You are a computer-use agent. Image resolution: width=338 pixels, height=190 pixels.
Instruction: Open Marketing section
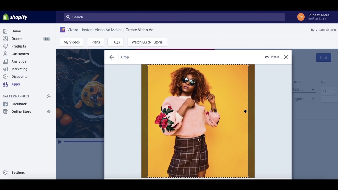[19, 69]
